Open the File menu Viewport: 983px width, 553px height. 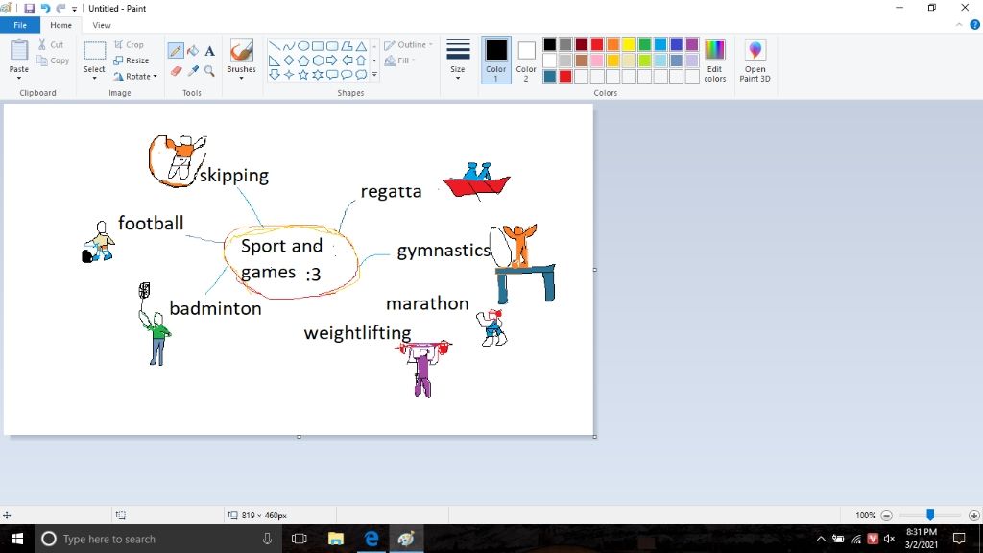click(x=20, y=25)
